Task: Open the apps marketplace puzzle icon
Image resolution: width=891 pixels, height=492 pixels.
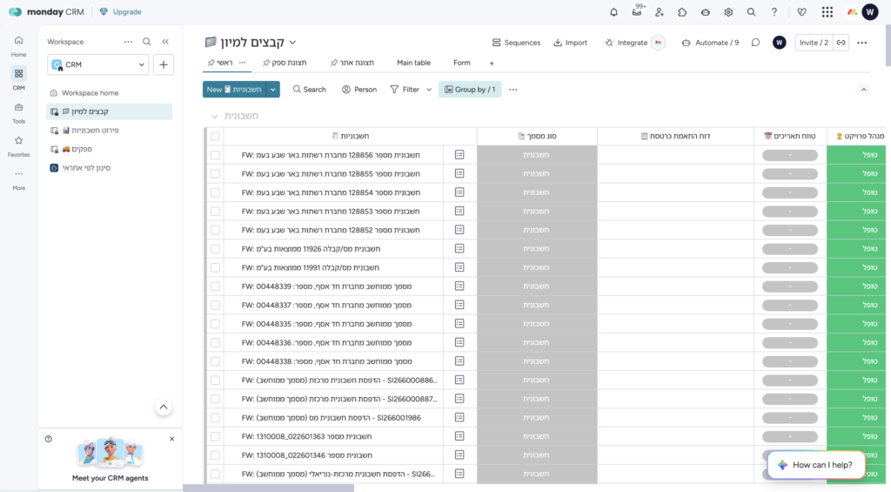Action: tap(682, 12)
